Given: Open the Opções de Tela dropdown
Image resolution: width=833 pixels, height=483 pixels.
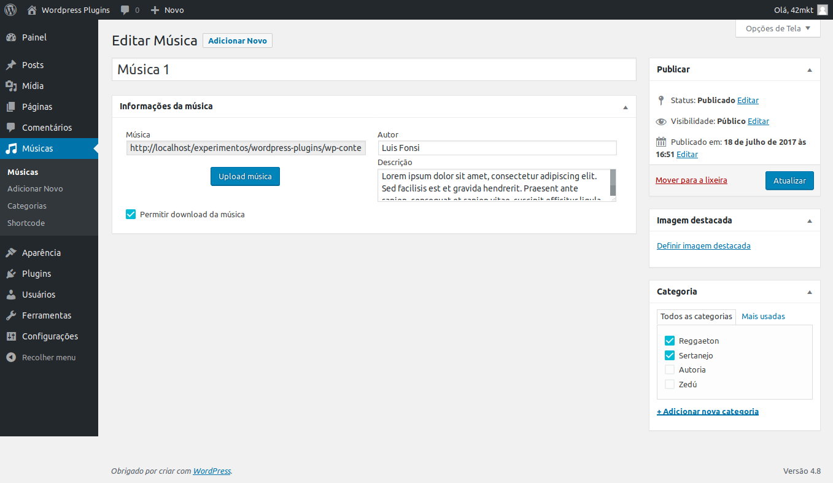Looking at the screenshot, I should [x=778, y=28].
